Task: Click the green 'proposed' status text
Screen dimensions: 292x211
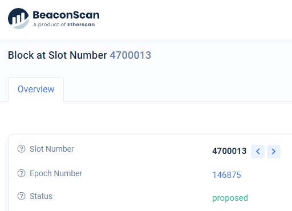Action: point(230,198)
